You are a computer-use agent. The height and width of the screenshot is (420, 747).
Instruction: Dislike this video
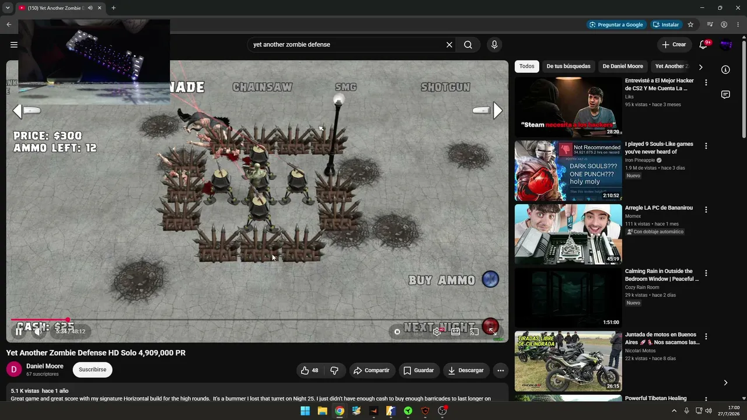(334, 370)
